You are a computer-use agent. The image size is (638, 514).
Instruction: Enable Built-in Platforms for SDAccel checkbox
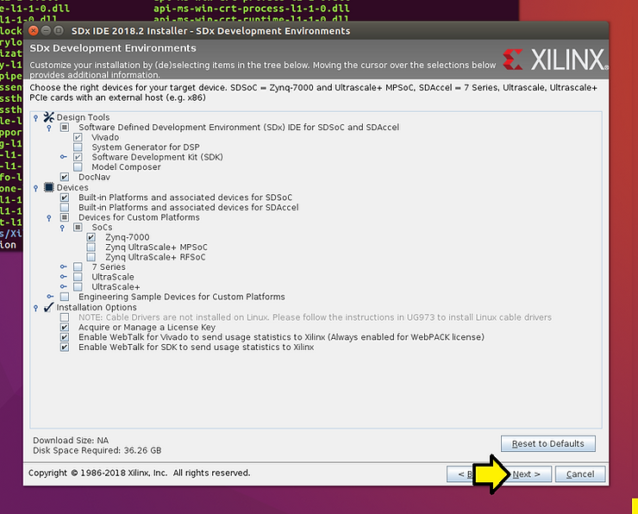tap(65, 207)
